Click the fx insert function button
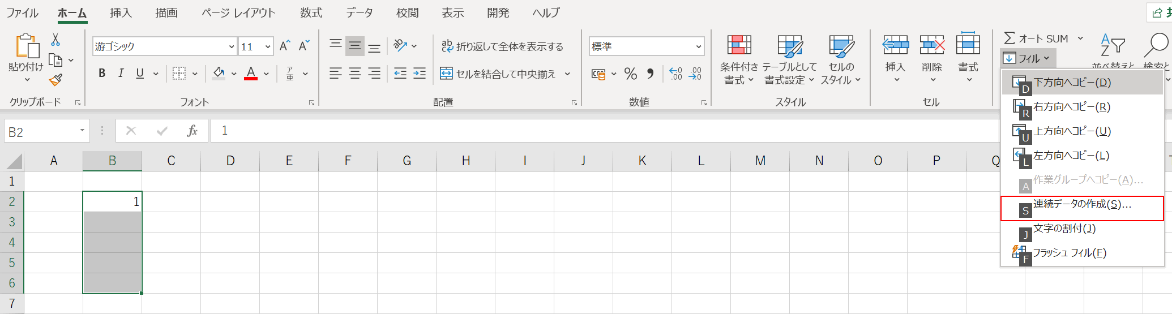The height and width of the screenshot is (314, 1172). (192, 131)
